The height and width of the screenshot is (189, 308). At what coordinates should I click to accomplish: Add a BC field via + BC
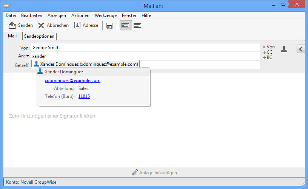(267, 57)
